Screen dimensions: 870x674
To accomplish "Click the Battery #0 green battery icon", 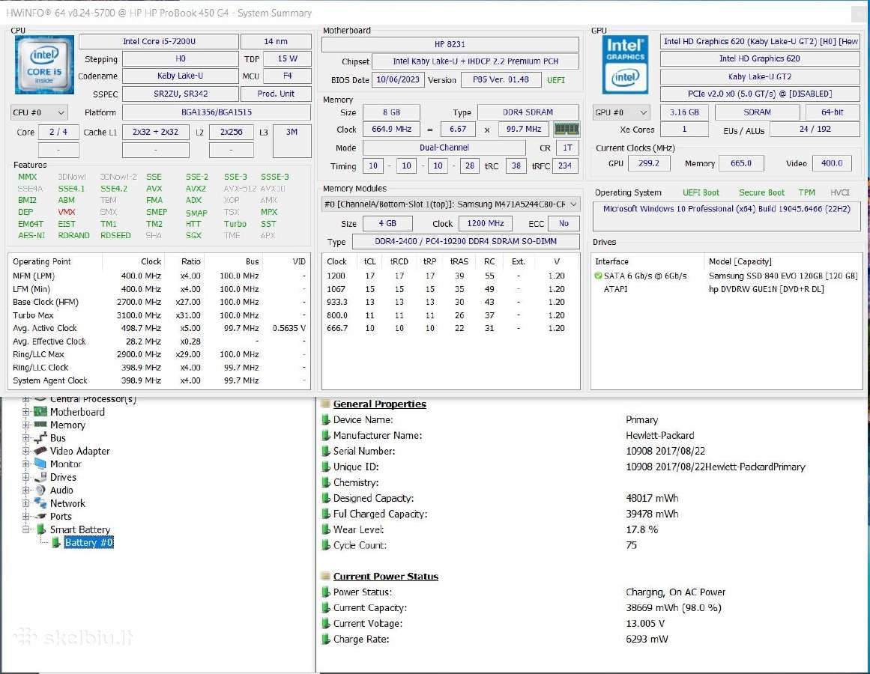I will 56,542.
